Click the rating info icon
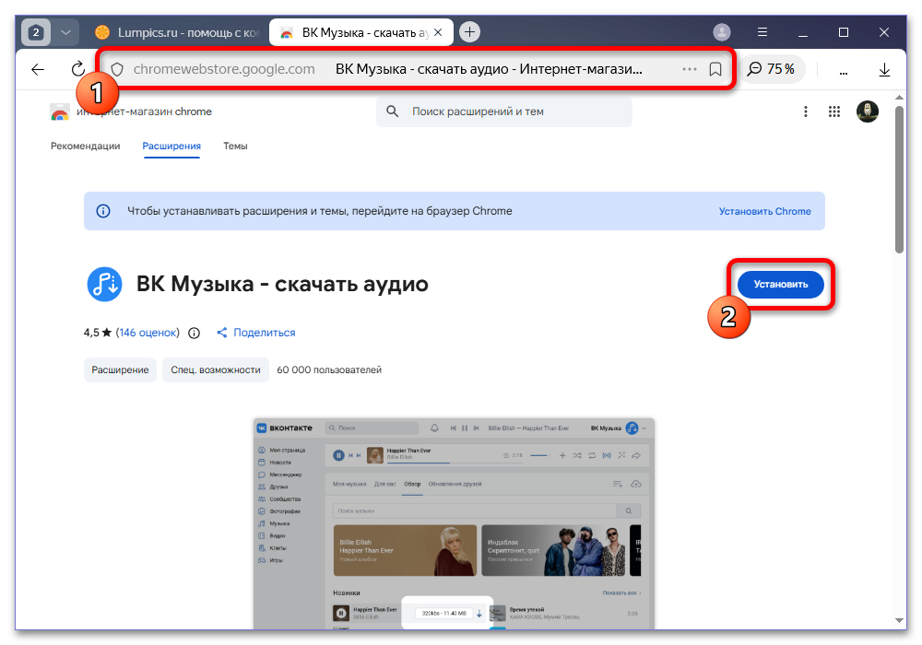This screenshot has height=645, width=922. [194, 333]
